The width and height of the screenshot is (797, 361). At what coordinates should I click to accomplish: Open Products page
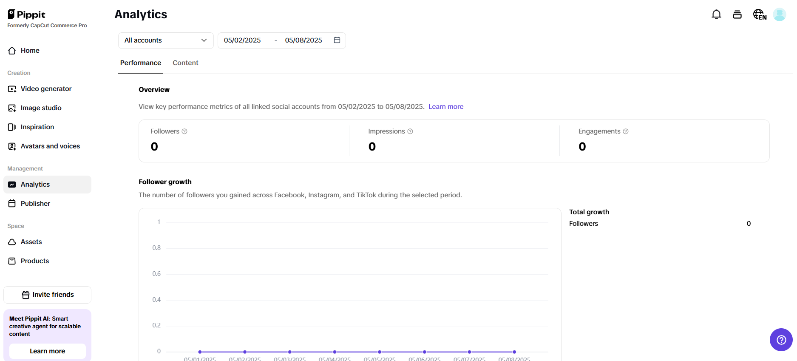(47, 261)
